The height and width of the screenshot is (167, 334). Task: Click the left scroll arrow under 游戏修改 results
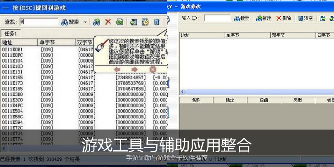pos(182,92)
